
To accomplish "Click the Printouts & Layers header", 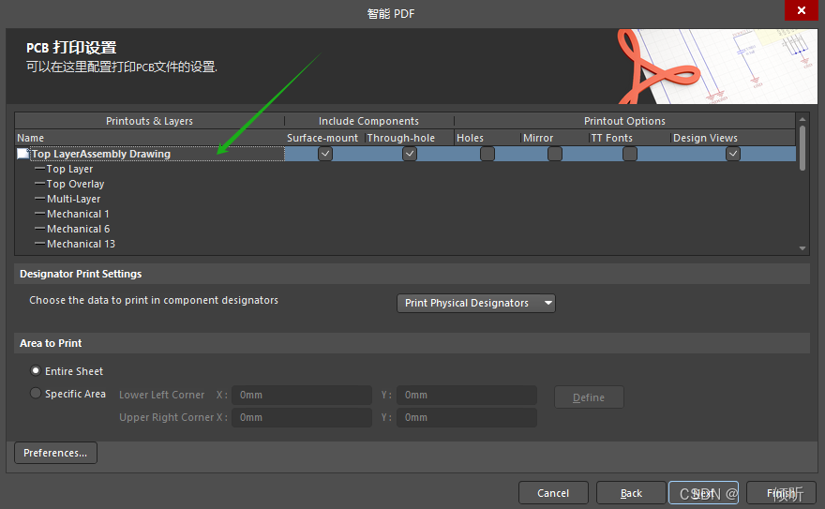I will coord(149,121).
